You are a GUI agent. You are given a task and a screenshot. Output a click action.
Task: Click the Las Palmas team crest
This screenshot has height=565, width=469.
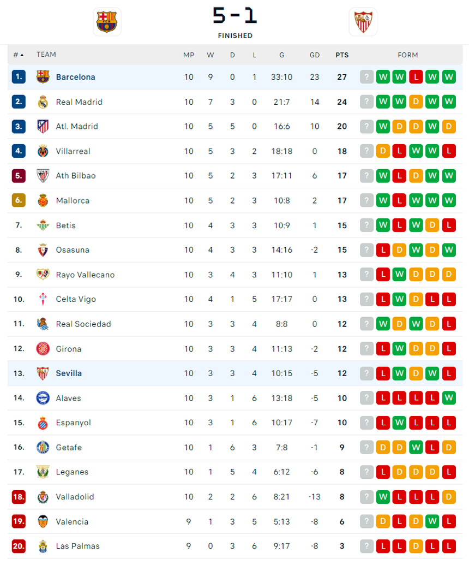(43, 546)
